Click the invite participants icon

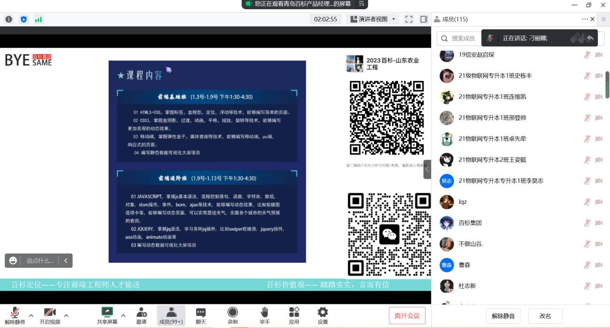141,315
